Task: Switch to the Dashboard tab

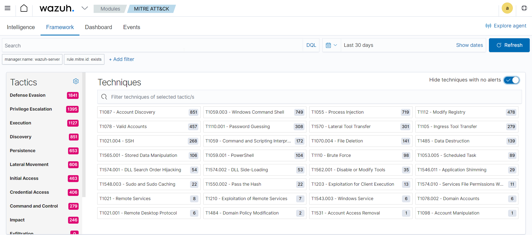Action: coord(99,27)
